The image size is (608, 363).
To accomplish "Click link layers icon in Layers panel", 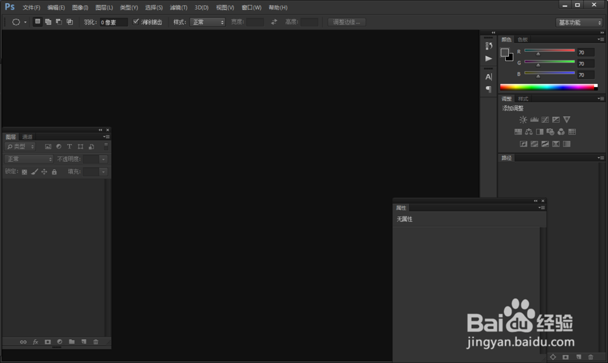I will [x=23, y=342].
